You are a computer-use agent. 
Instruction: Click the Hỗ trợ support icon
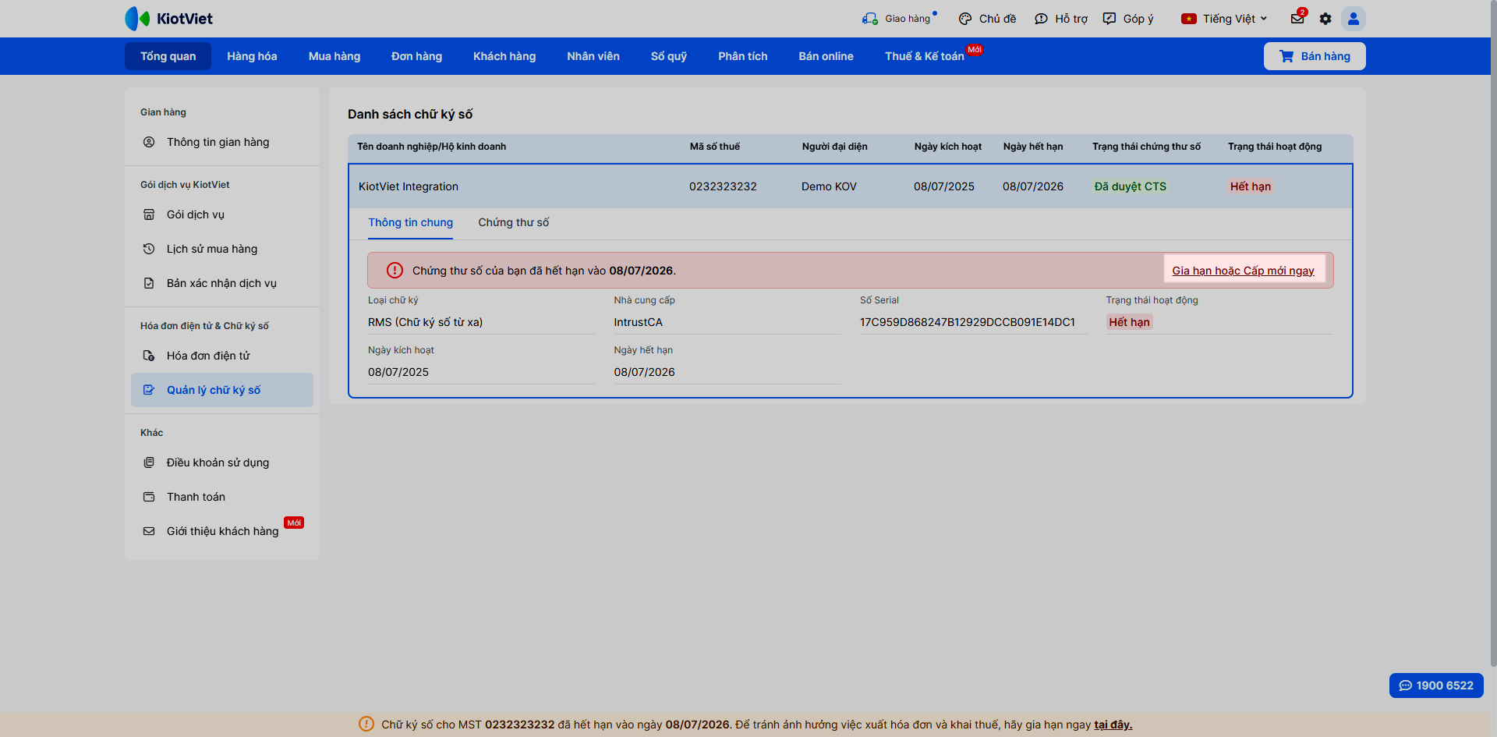tap(1041, 19)
